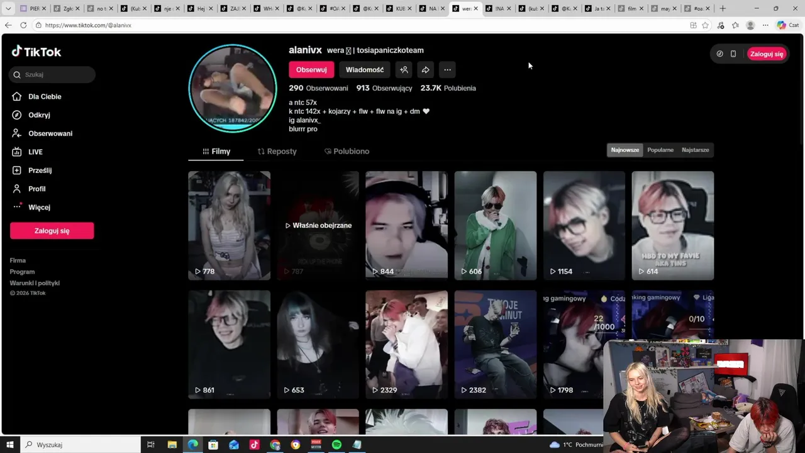Switch to ZAJI browser tab

pos(233,8)
